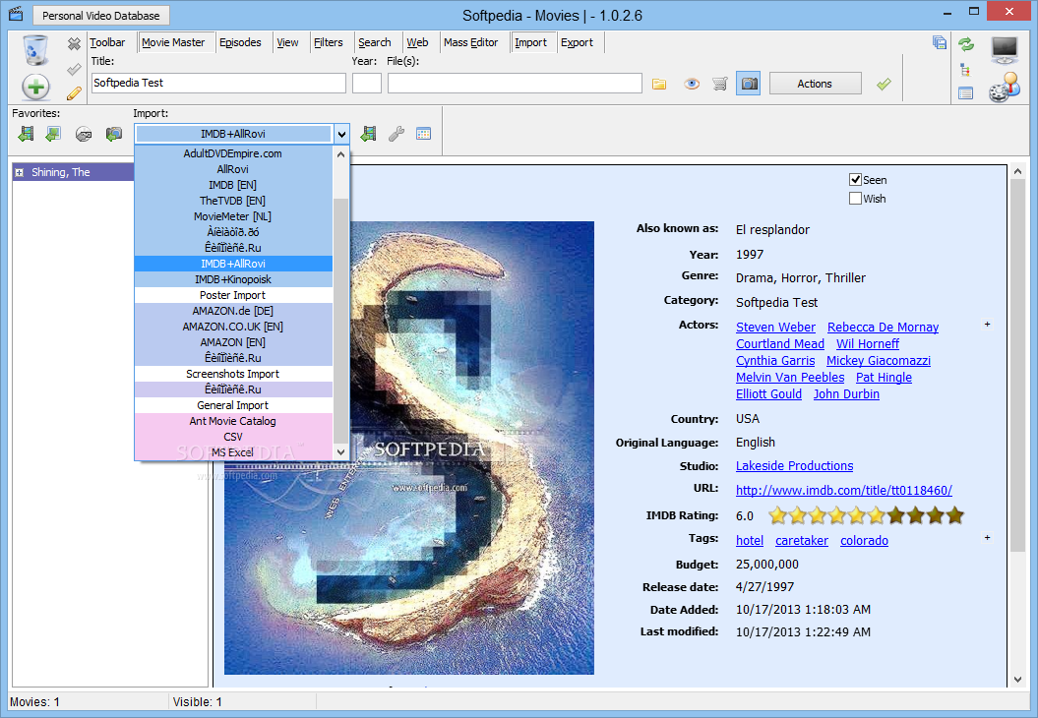The image size is (1038, 718).
Task: Click the run import film strip icon
Action: [x=369, y=134]
